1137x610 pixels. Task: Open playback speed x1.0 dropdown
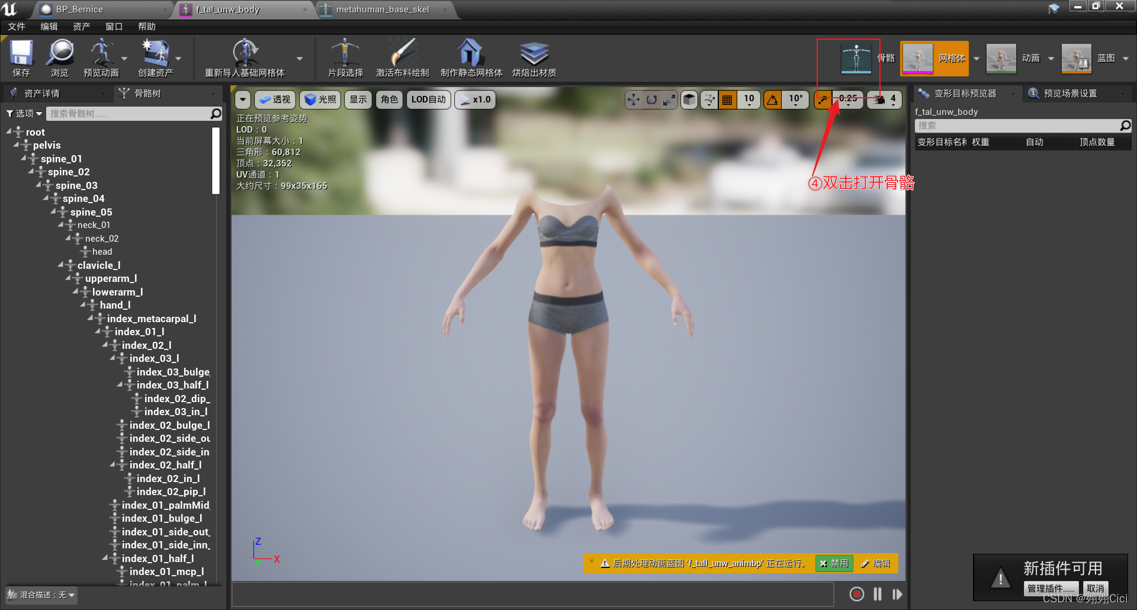[x=475, y=99]
